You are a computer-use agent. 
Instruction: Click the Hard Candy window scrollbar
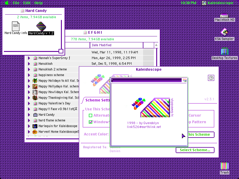tap(62, 34)
